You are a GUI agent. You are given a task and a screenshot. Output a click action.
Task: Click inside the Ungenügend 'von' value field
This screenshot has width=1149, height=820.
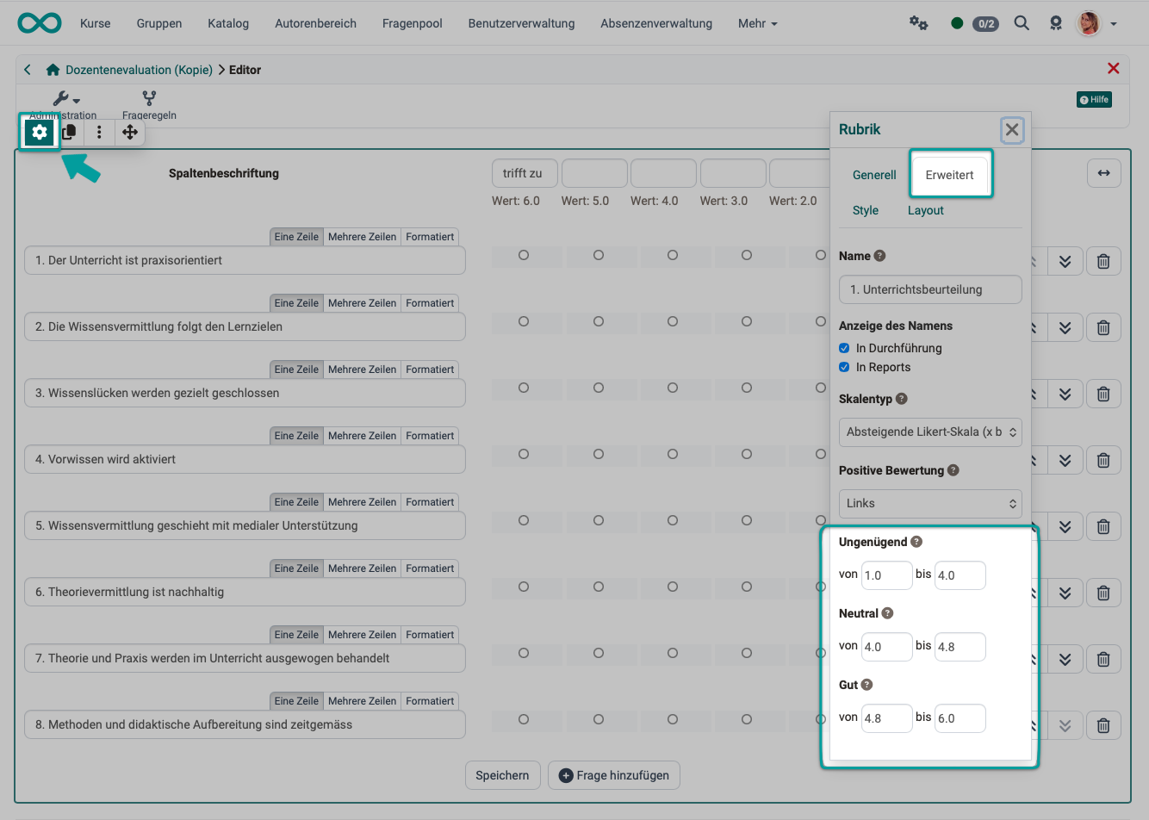(886, 575)
